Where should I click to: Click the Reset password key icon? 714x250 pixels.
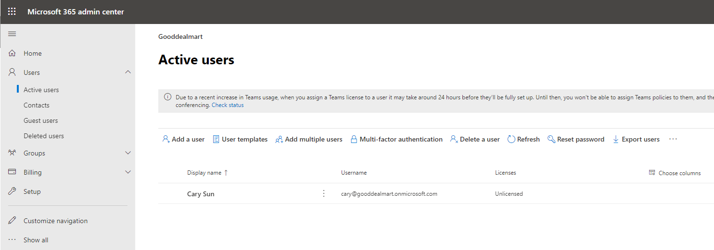[551, 139]
